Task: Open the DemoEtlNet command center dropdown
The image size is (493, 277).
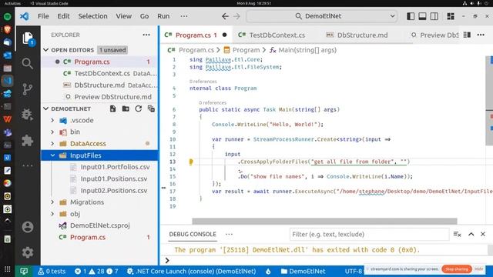Action: 392,16
